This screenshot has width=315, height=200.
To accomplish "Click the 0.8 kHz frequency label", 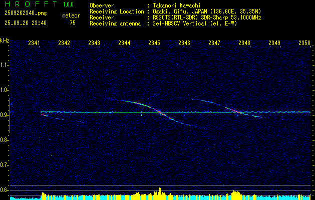I will [4, 140].
